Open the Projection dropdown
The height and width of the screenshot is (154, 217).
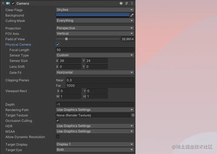[95, 28]
